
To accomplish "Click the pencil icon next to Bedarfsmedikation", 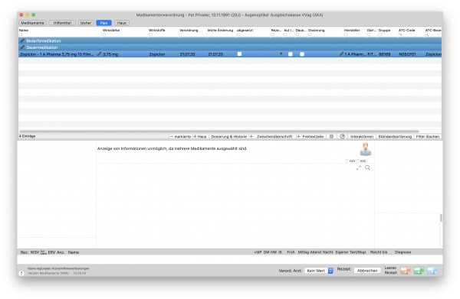I will click(22, 41).
